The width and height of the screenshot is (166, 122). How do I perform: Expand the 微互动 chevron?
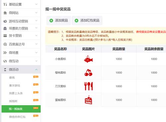(x=36, y=61)
